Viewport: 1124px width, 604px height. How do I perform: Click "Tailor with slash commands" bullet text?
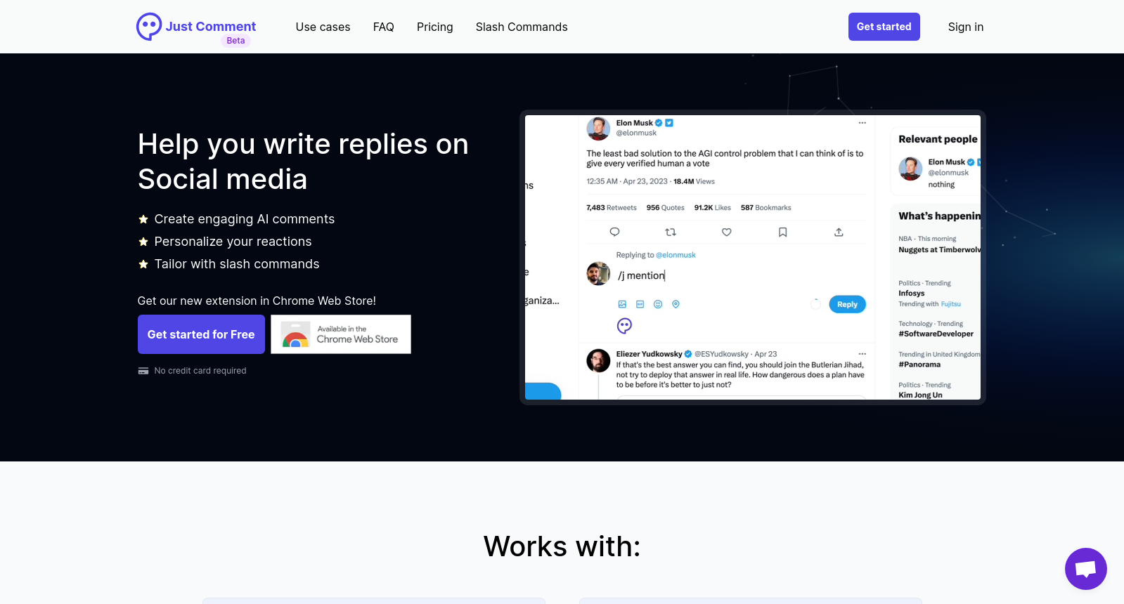pyautogui.click(x=237, y=264)
